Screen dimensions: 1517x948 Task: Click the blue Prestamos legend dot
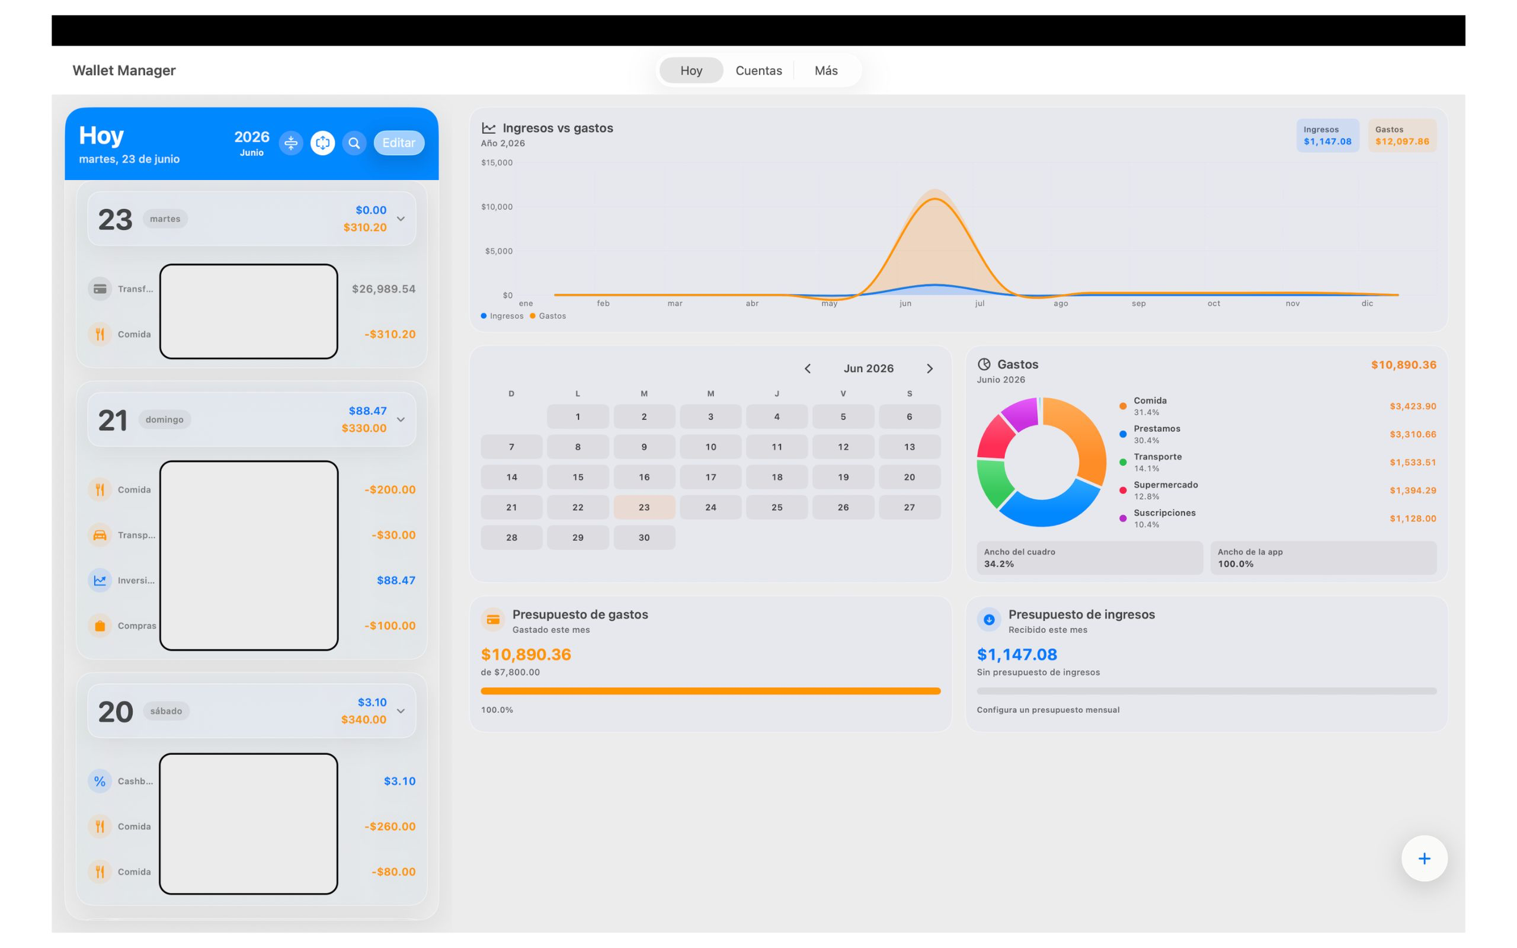point(1123,434)
